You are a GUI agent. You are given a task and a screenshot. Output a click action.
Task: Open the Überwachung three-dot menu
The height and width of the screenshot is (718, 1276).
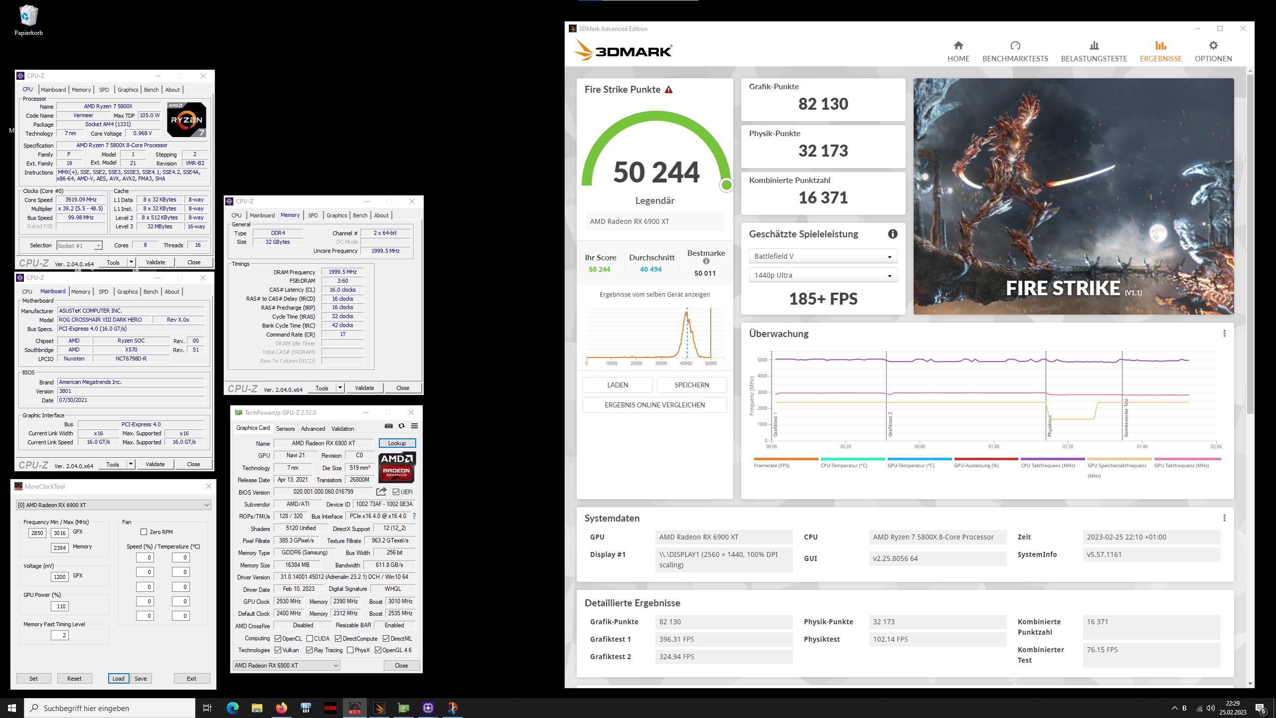tap(1224, 334)
